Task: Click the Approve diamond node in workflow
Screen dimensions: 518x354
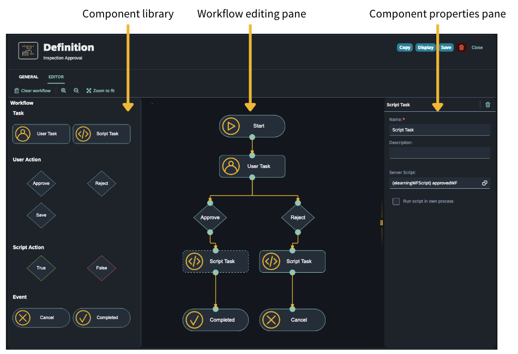Action: (210, 218)
